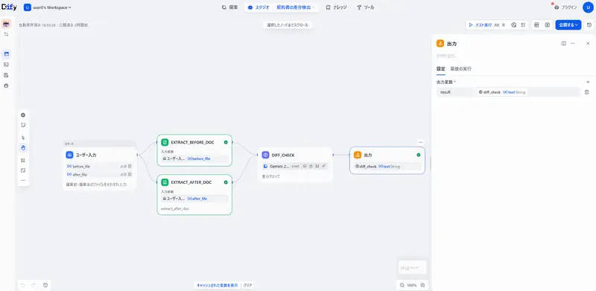This screenshot has height=291, width=596.
Task: Add a new output variable
Action: pos(588,82)
